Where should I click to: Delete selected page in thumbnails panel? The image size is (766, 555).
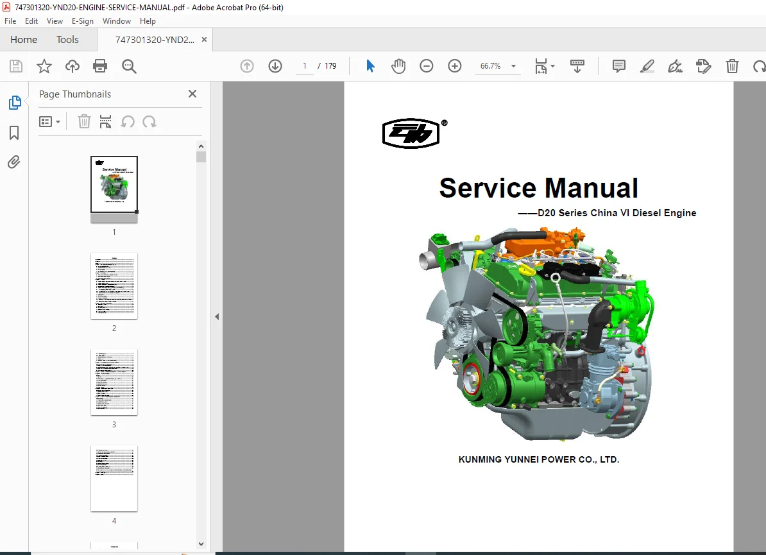(x=84, y=121)
